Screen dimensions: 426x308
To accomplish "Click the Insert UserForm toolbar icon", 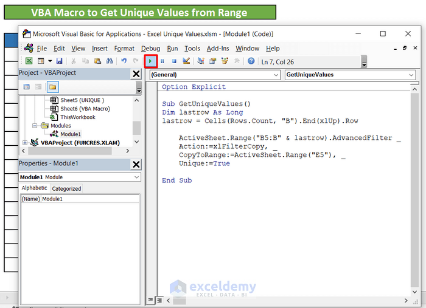I will tap(41, 61).
